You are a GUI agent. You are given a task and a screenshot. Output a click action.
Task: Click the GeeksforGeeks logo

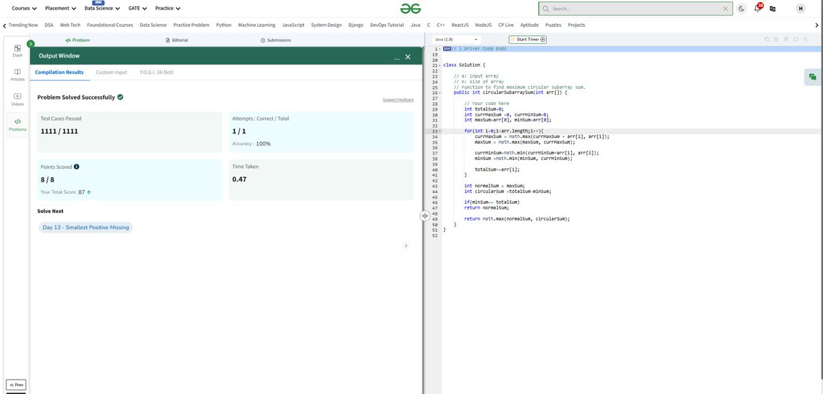tap(411, 8)
